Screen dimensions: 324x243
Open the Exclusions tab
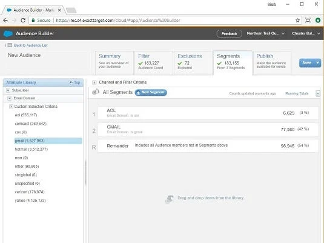coord(193,62)
